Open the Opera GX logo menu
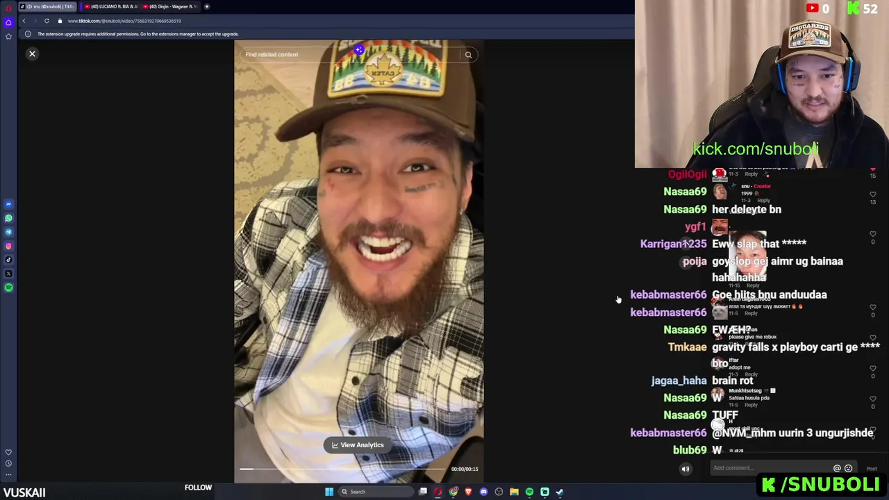 point(8,8)
